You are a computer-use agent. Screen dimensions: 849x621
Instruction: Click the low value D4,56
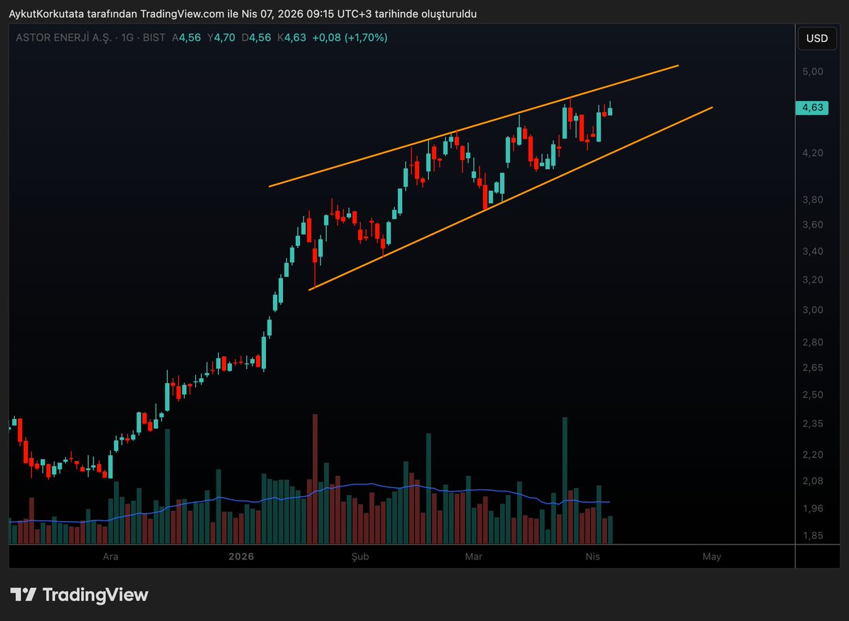255,38
